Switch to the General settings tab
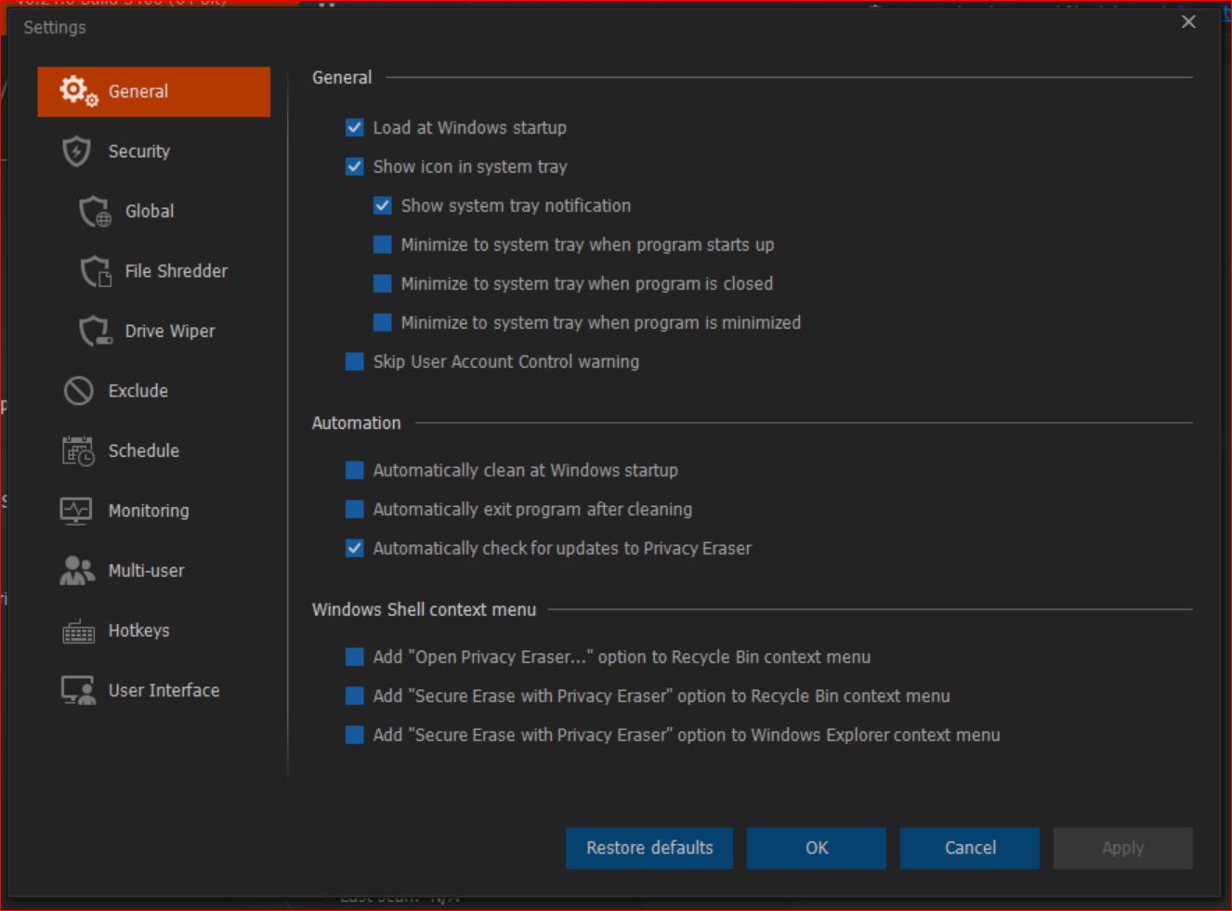The image size is (1232, 911). [154, 92]
